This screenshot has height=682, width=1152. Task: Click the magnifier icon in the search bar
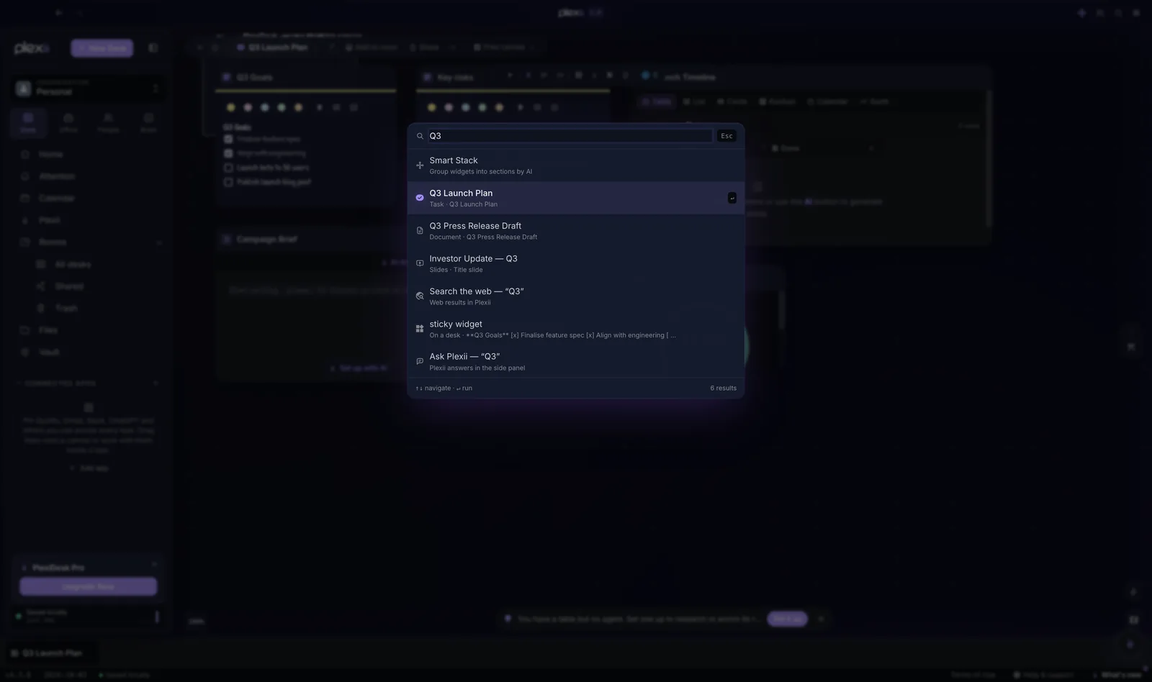point(420,136)
